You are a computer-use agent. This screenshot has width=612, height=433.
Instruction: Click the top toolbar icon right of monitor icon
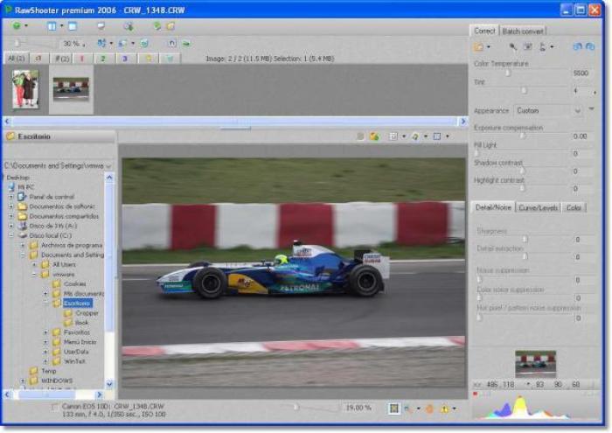(128, 26)
